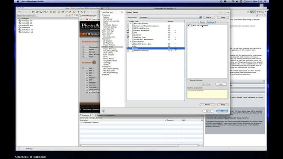Click the Link with Editor icon in Package Explorer
Screen dimensions: 283x159
click(70, 15)
